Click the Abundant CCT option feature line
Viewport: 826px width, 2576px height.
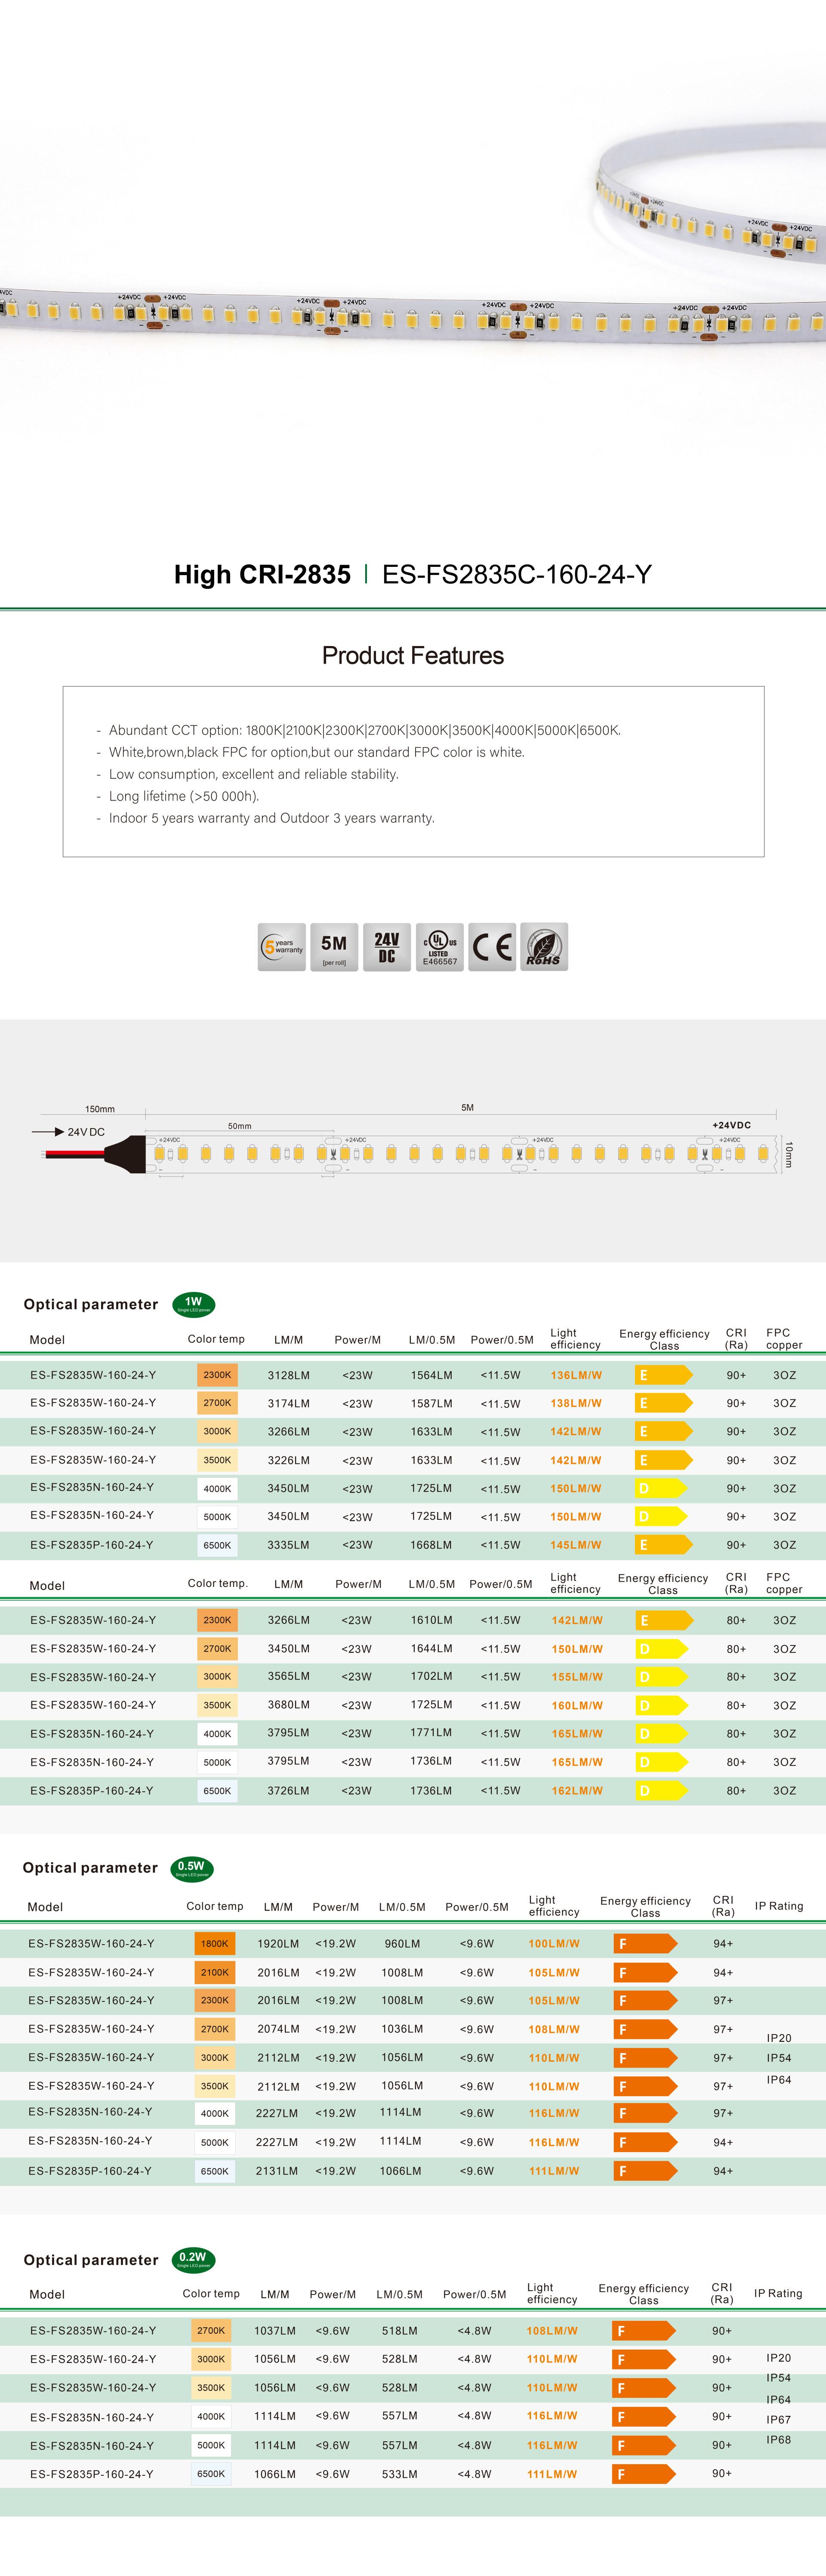click(364, 730)
